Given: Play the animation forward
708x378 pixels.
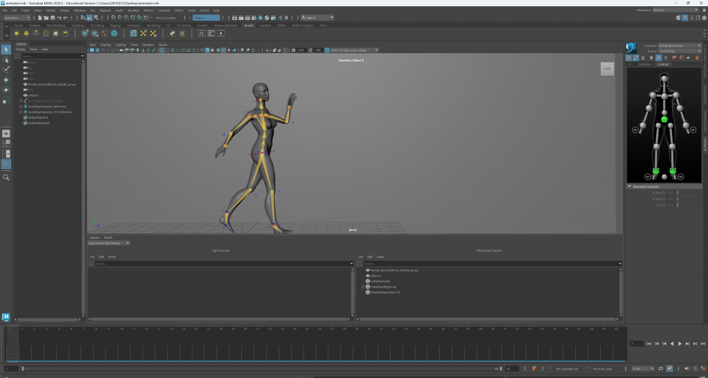Looking at the screenshot, I should pos(680,344).
